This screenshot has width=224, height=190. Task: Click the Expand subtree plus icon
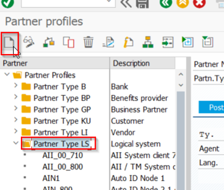pos(187,42)
